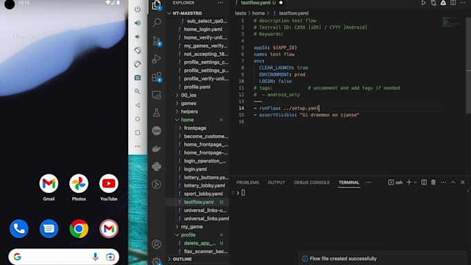Open lottery_lobby.yaml file
Viewport: 471px width, 265px height.
click(204, 185)
